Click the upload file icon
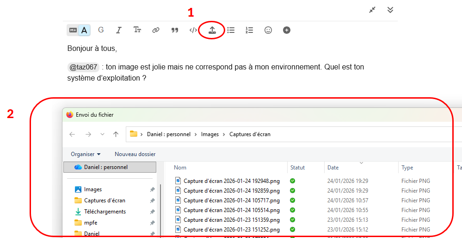Image resolution: width=462 pixels, height=238 pixels. tap(212, 30)
